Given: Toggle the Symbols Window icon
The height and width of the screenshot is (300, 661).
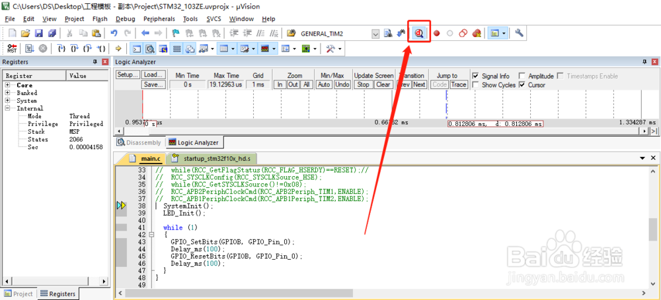Looking at the screenshot, I should point(163,49).
